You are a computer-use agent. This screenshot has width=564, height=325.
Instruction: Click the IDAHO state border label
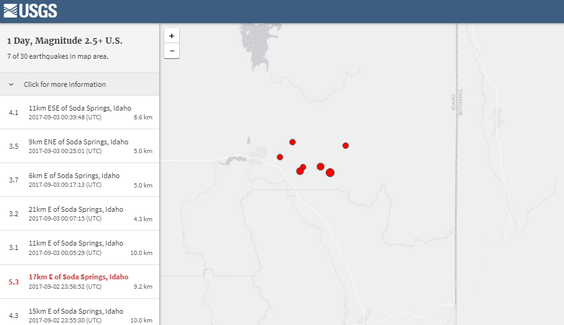point(453,102)
